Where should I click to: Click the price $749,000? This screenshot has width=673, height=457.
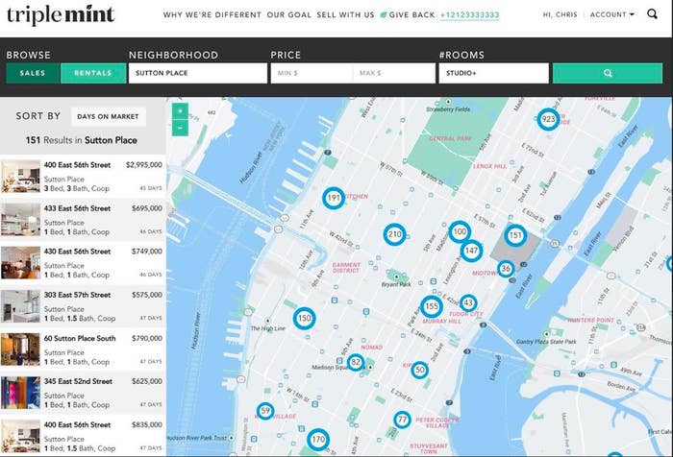coord(147,252)
